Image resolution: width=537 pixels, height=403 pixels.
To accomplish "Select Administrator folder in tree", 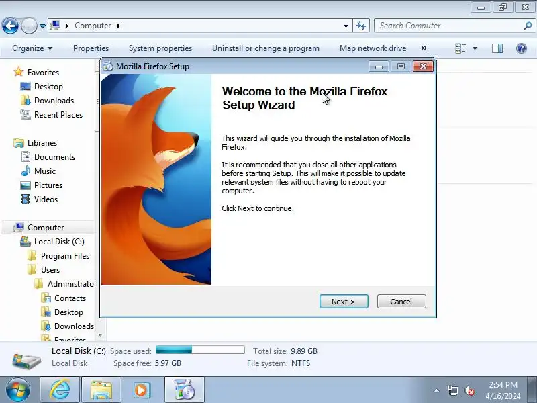I will click(x=70, y=283).
